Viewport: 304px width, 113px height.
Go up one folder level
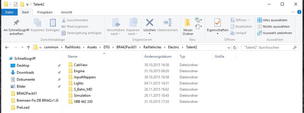tap(28, 47)
